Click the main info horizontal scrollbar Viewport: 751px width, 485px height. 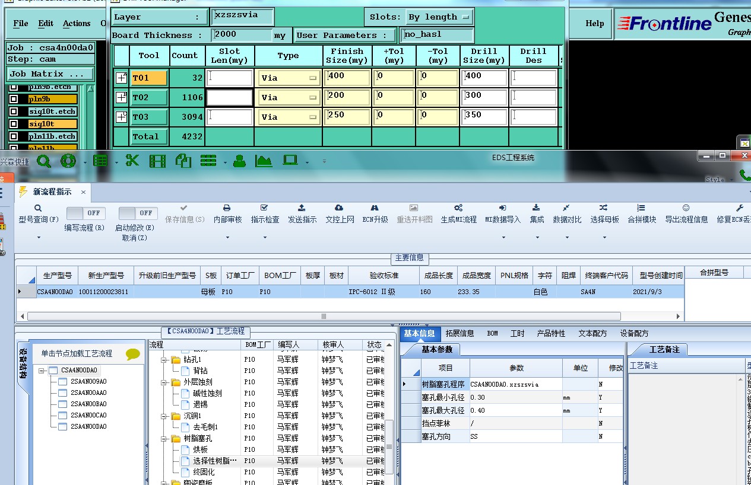(324, 317)
